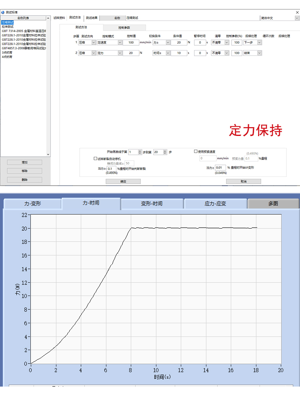
Task: Open step 2 后续处理 结束 dropdown
Action: [259, 53]
